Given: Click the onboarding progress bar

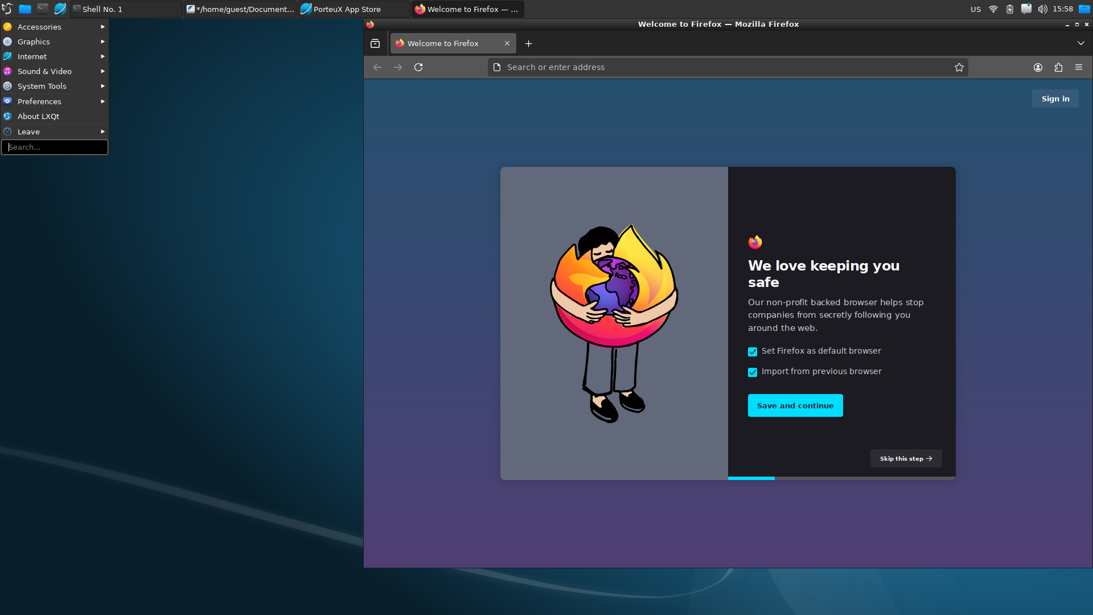Looking at the screenshot, I should click(x=841, y=478).
